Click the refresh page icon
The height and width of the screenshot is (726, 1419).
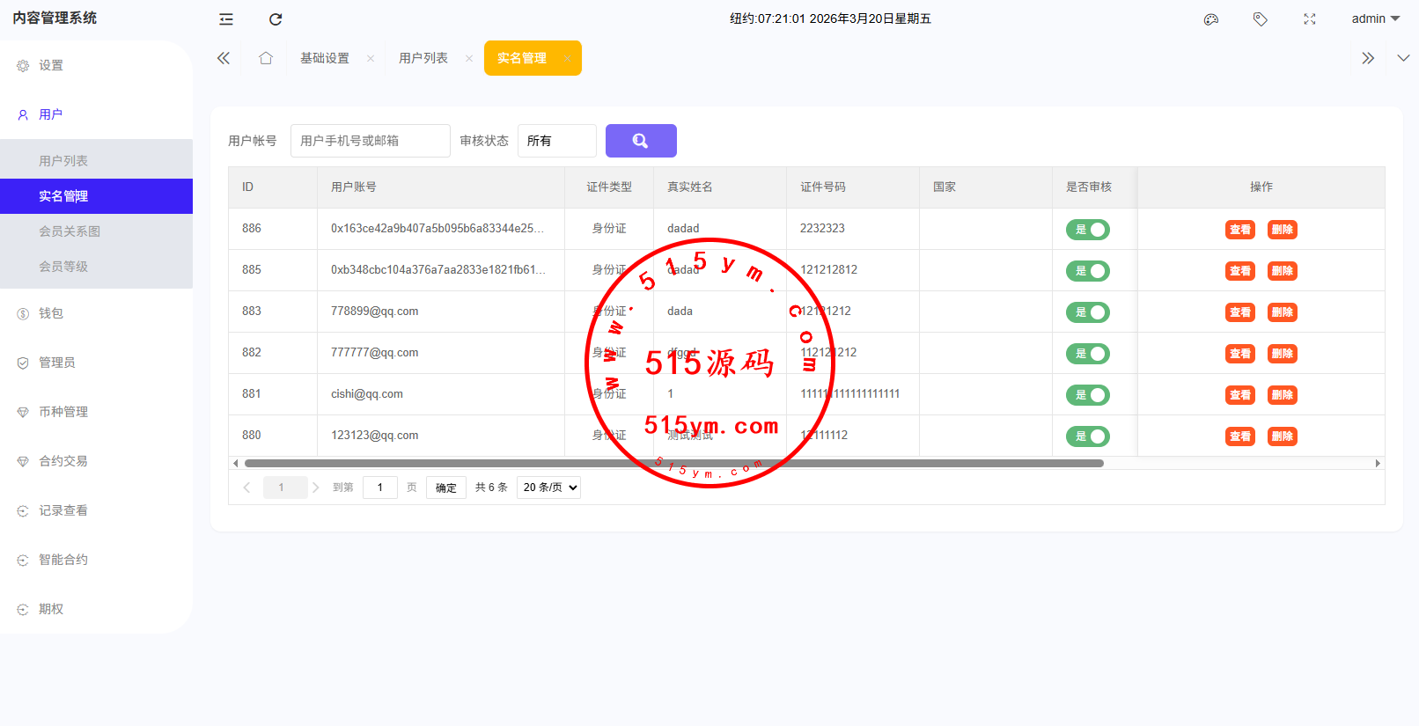276,19
